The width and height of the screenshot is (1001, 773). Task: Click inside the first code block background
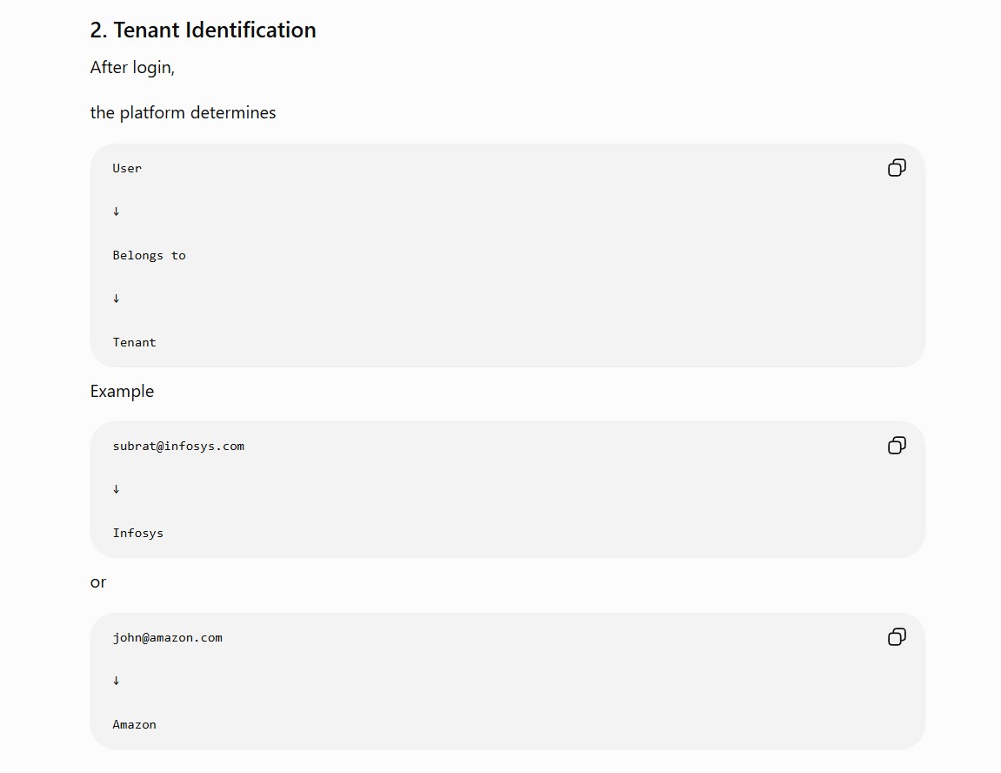[508, 256]
